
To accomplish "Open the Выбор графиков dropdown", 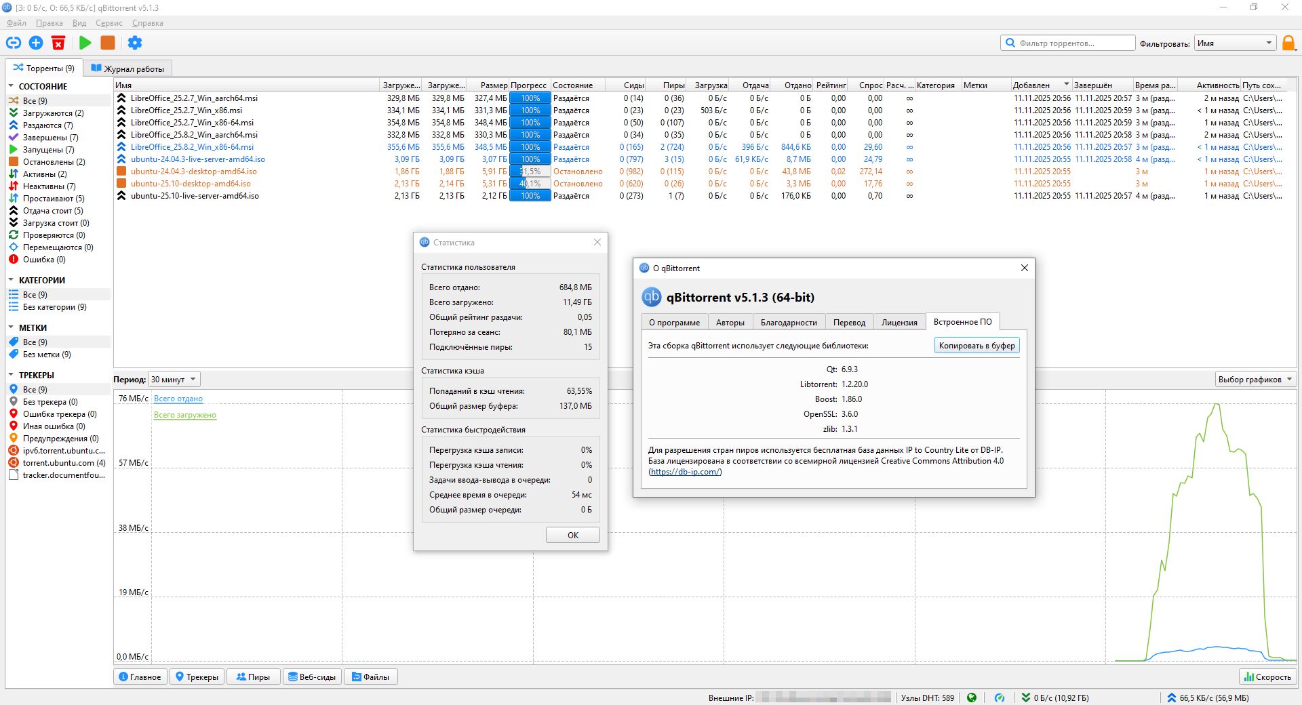I will (1255, 380).
